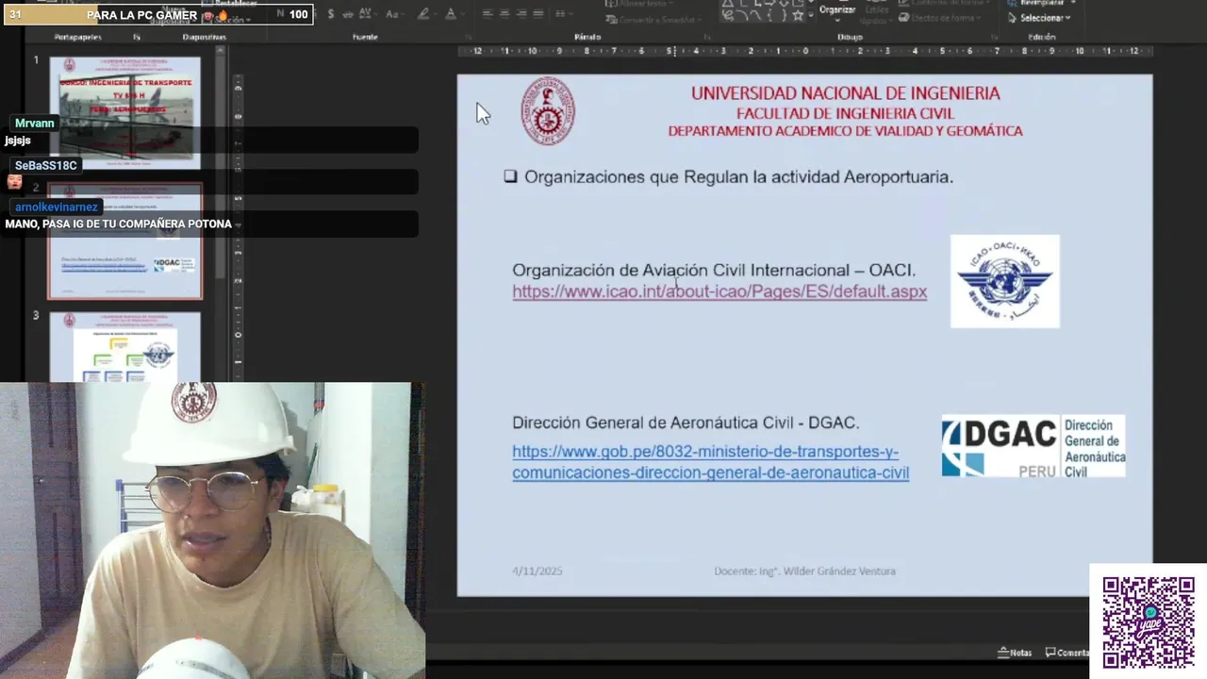
Task: Open the gob.pe DGAC hyperlink
Action: 710,462
